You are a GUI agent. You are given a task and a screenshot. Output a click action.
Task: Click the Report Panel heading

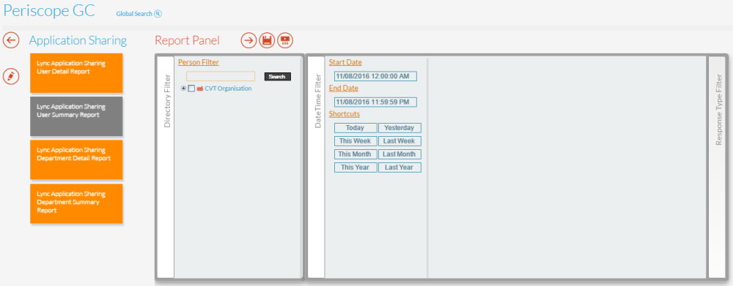[x=187, y=40]
